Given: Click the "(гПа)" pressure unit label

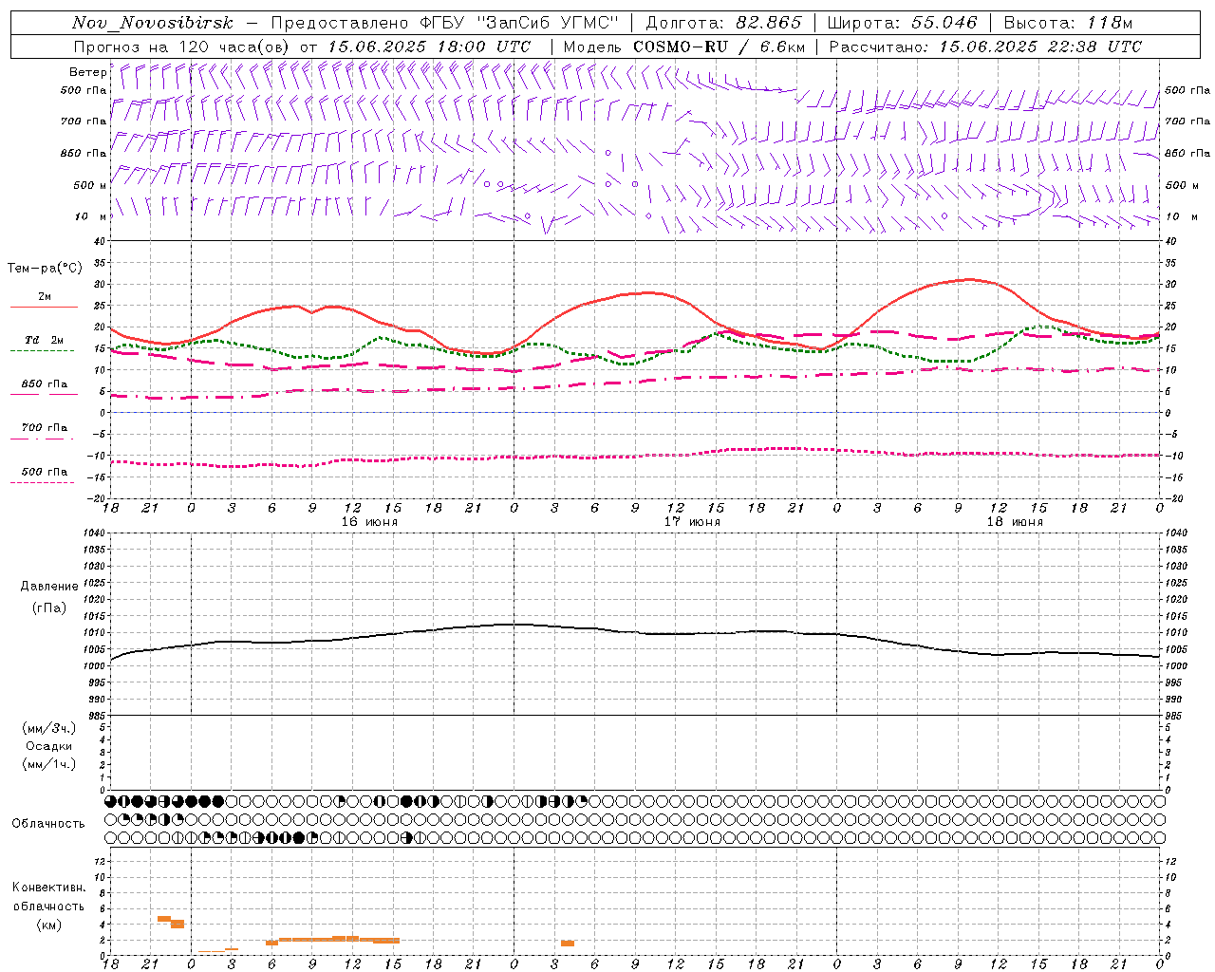Looking at the screenshot, I should [49, 607].
